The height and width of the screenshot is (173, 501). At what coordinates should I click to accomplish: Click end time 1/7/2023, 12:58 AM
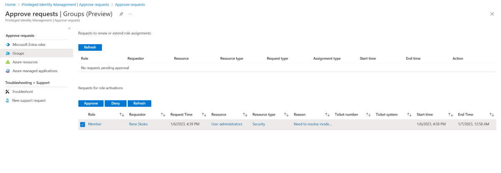[x=474, y=124]
